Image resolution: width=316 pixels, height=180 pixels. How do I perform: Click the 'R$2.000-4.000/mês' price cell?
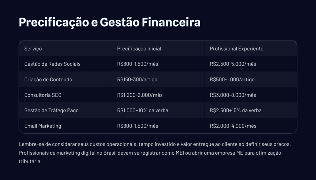click(x=233, y=126)
